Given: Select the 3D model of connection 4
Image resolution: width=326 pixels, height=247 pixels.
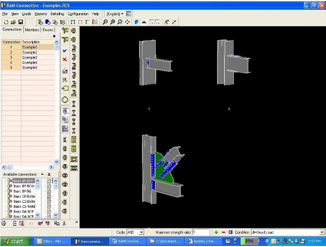Looking at the screenshot, I should pos(234,62).
